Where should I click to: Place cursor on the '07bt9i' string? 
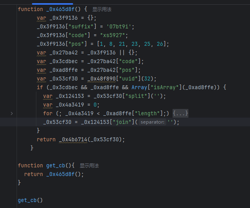coord(119,26)
